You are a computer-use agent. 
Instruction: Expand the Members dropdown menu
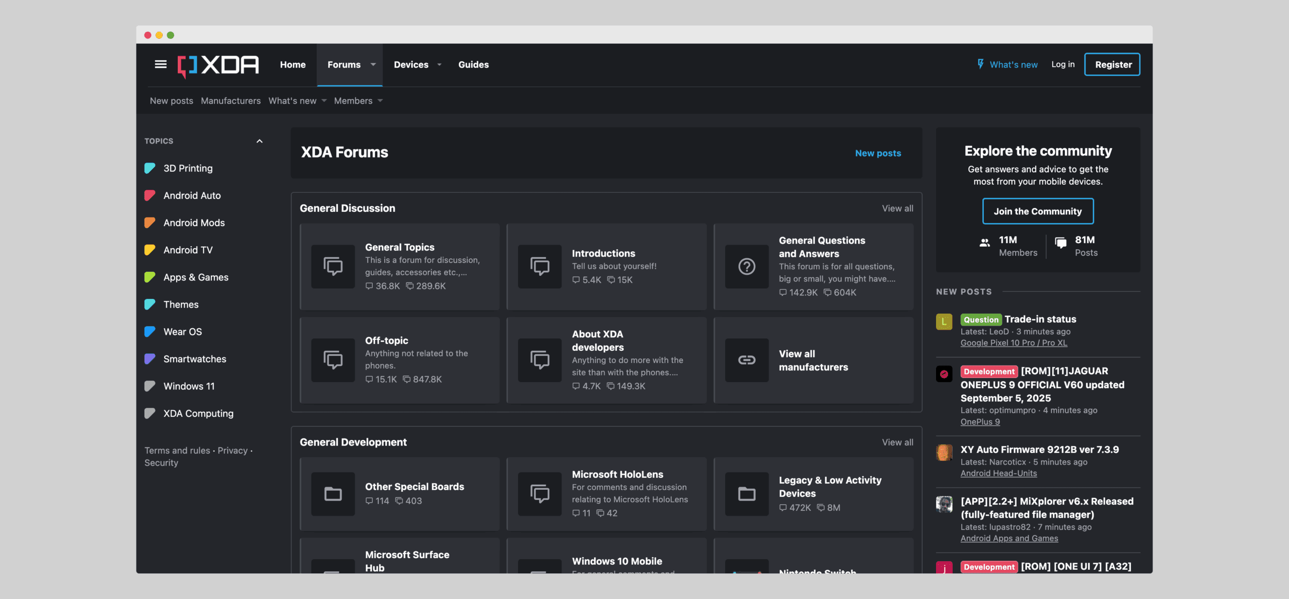358,101
